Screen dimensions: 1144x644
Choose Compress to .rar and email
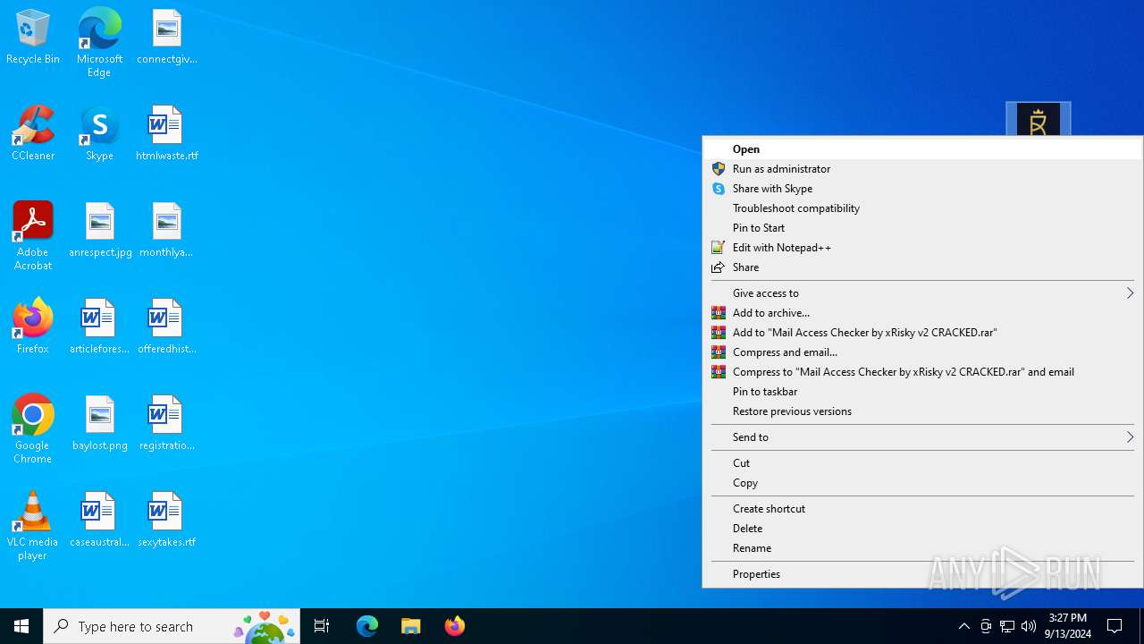pos(922,372)
